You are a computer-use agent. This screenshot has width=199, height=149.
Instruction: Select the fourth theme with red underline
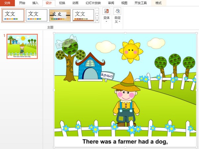[83, 15]
